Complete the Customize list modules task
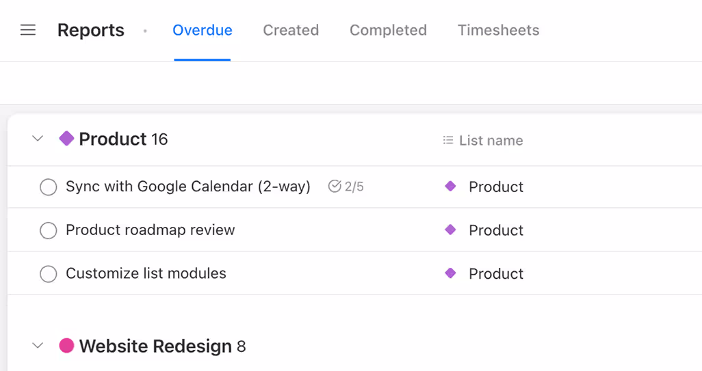This screenshot has height=371, width=702. point(48,274)
